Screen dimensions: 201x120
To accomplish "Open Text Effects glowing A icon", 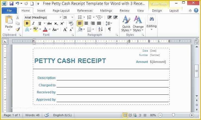I will pyautogui.click(x=27, y=29).
